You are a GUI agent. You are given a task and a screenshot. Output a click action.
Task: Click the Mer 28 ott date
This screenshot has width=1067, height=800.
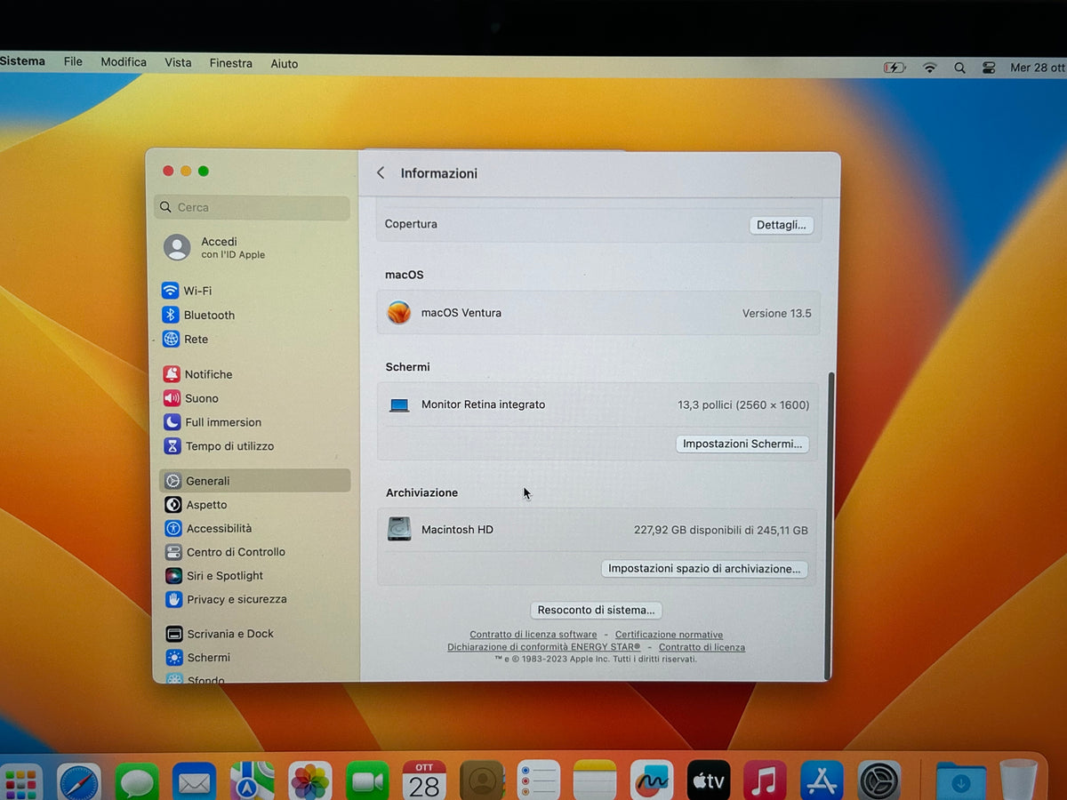coord(1037,68)
